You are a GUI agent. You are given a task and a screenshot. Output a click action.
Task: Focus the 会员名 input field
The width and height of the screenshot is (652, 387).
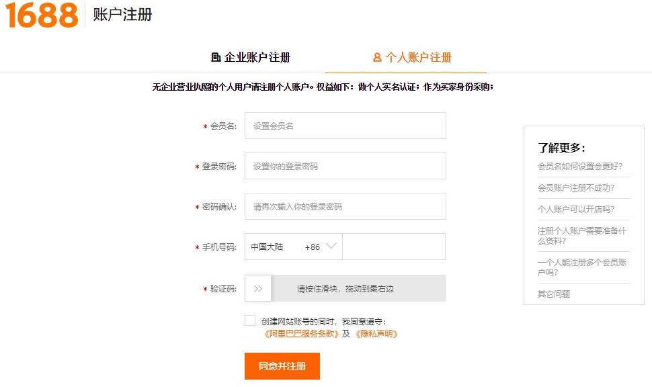pyautogui.click(x=345, y=126)
